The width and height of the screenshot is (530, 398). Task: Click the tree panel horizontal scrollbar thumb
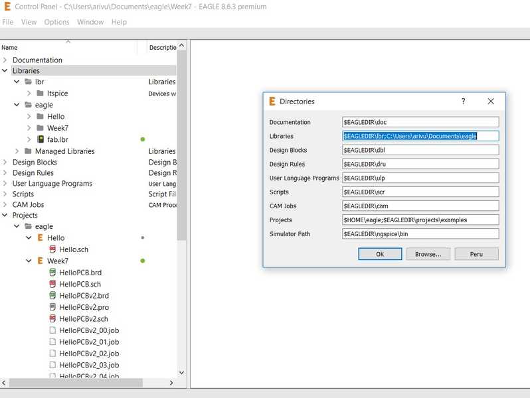[x=76, y=383]
